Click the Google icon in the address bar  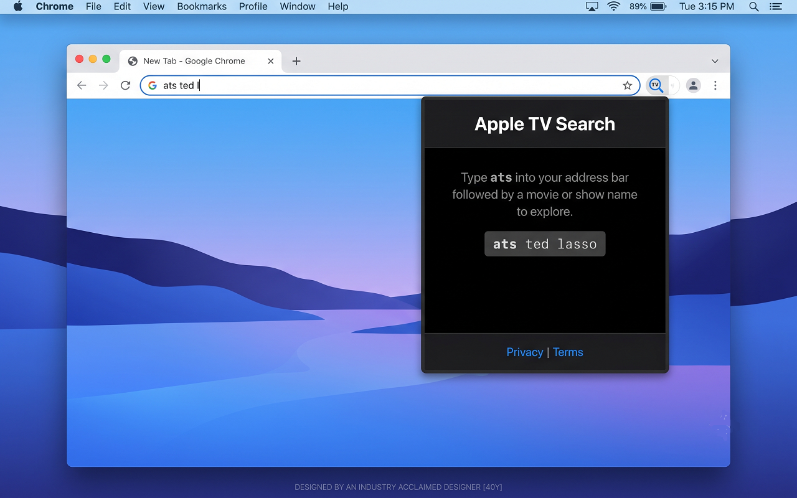(153, 85)
